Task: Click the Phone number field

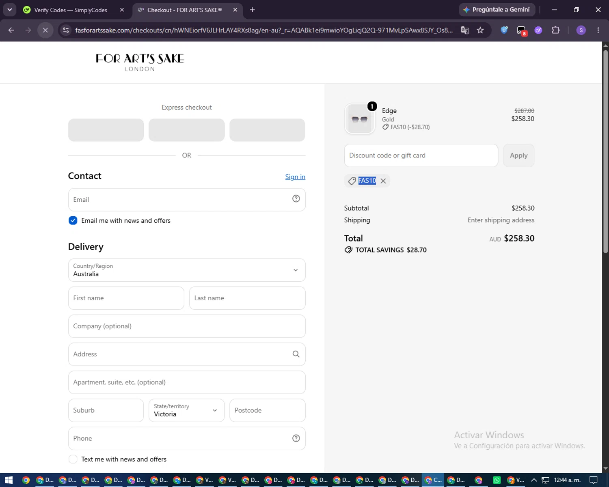Action: [187, 438]
